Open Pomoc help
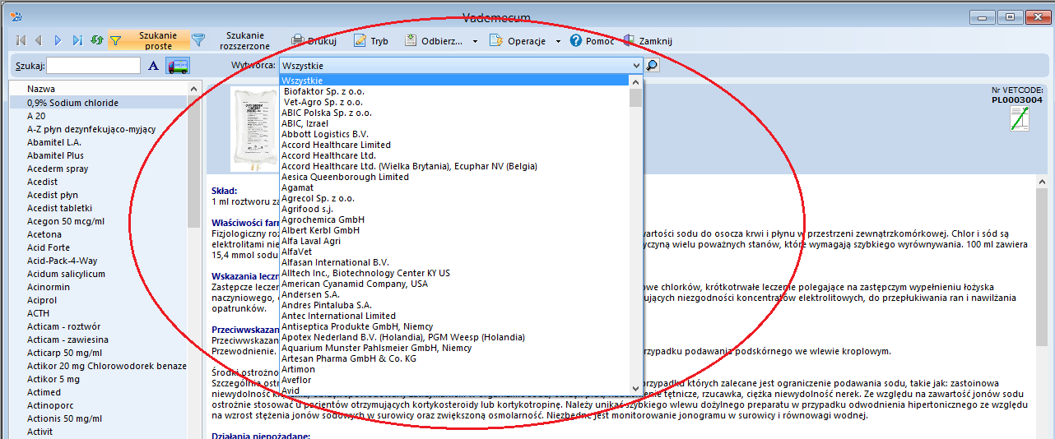This screenshot has height=439, width=1055. click(x=592, y=40)
